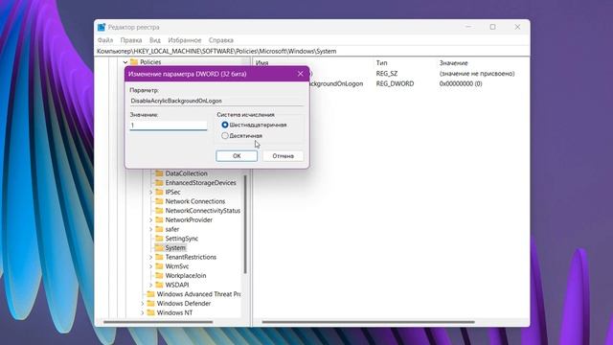This screenshot has width=613, height=345.
Task: Click the safer folder icon
Action: (x=159, y=229)
